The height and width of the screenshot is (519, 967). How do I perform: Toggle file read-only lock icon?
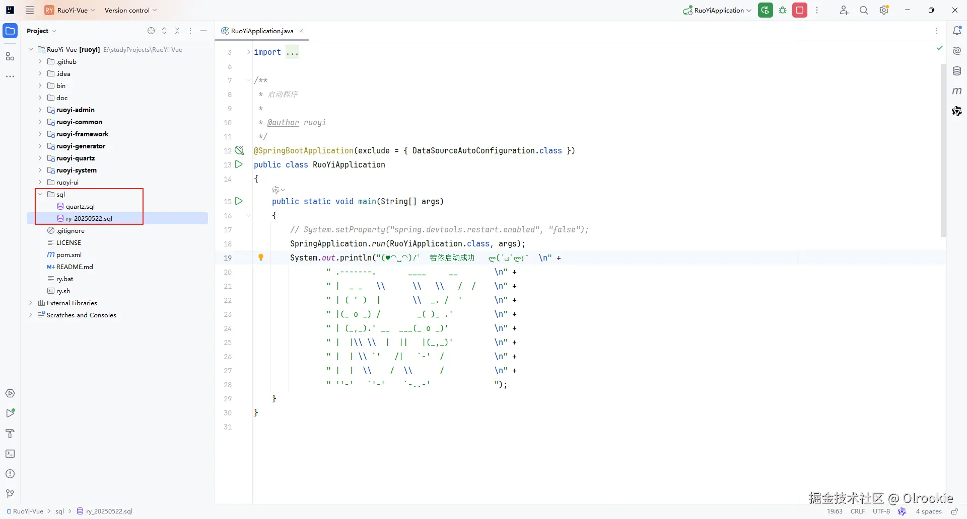(954, 511)
